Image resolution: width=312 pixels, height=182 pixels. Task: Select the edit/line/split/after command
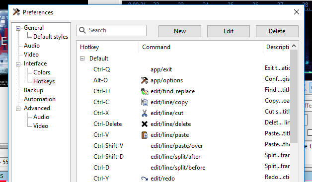click(175, 157)
